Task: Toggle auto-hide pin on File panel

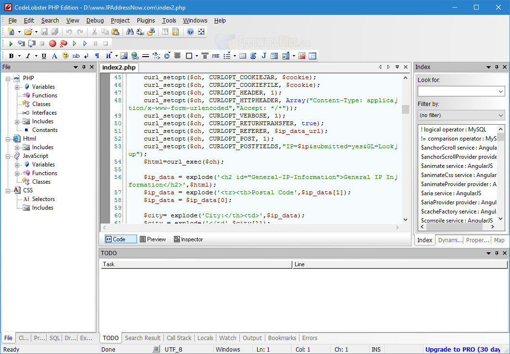Action: pos(84,67)
